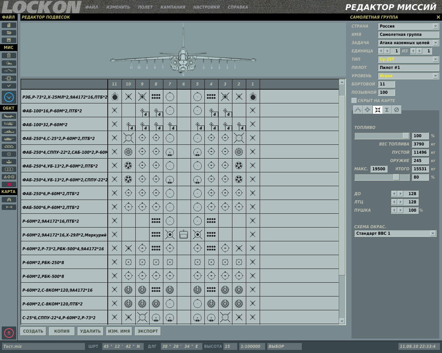The height and width of the screenshot is (353, 442).
Task: Click the targeting crosshair tab icon
Action: [x=367, y=110]
